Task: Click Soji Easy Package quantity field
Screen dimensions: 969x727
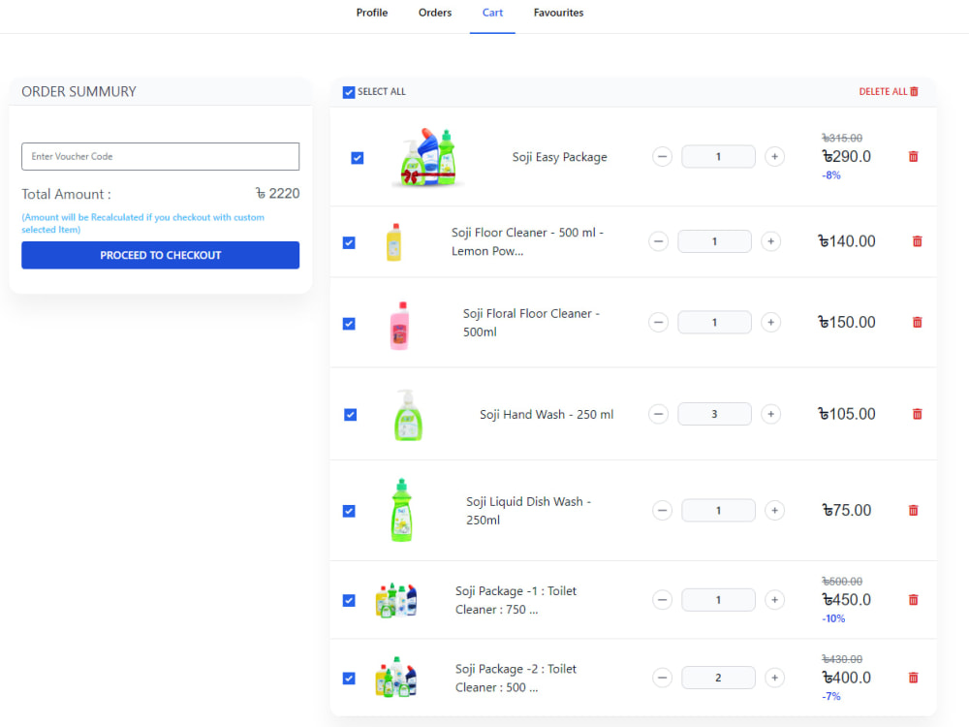Action: (x=718, y=156)
